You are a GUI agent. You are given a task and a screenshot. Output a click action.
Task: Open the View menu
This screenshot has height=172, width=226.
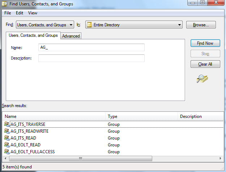click(x=33, y=13)
